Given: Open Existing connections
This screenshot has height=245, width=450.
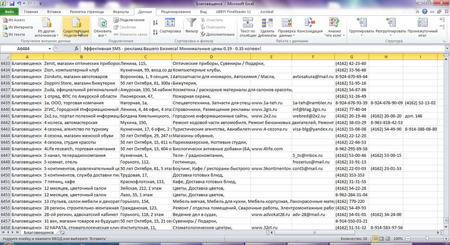Looking at the screenshot, I should tap(76, 27).
